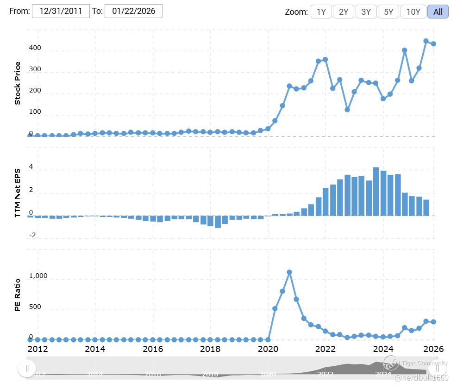Click the '2012' x-axis label
This screenshot has height=388, width=457.
coord(38,349)
